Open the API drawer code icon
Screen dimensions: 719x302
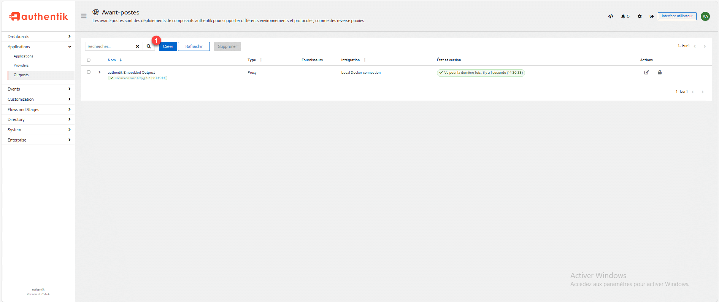click(x=611, y=16)
